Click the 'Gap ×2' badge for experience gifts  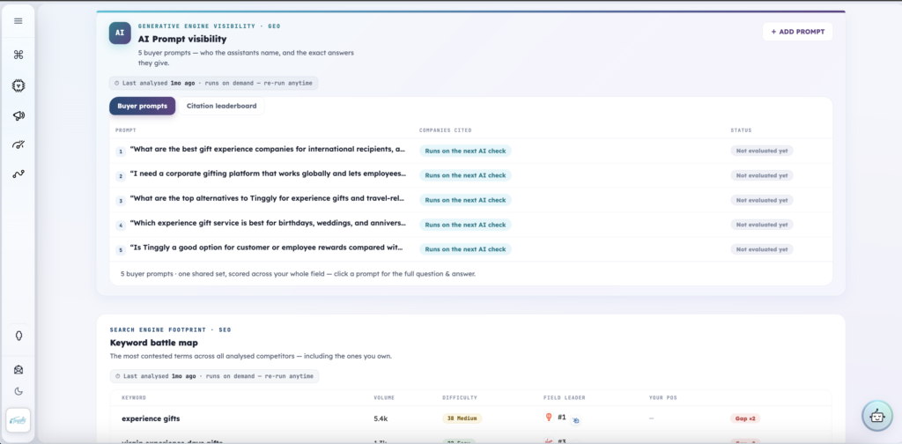(x=745, y=418)
